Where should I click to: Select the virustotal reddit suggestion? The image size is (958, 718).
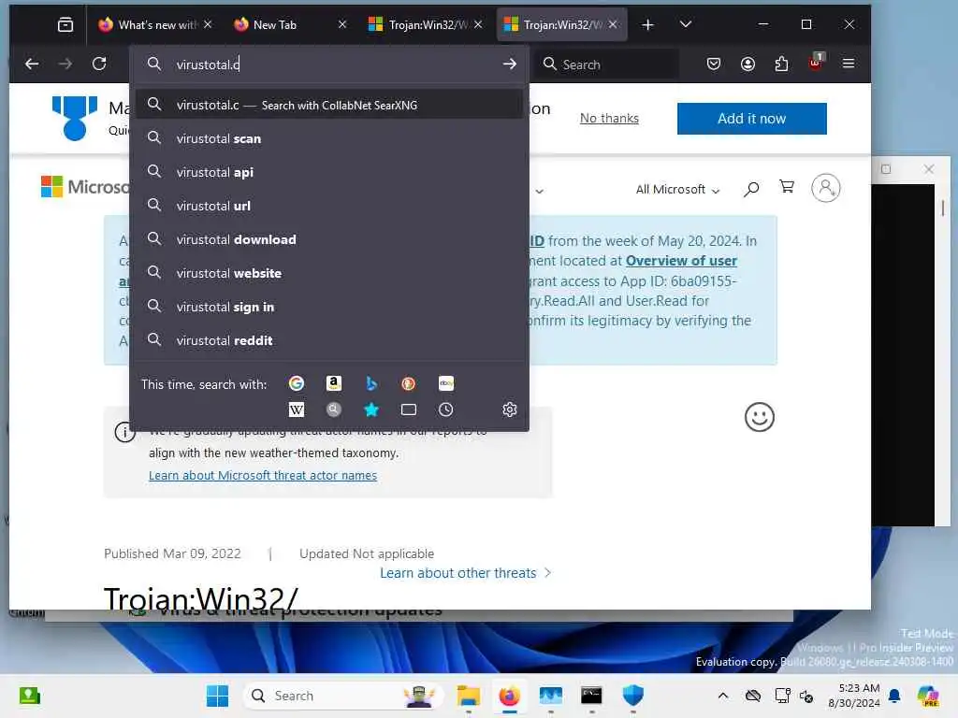[330, 340]
